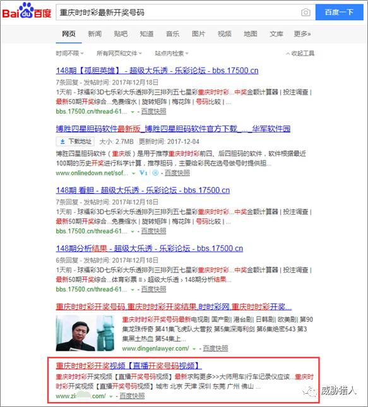
Task: Open the 站点内检索 site search dropdown
Action: [x=172, y=54]
